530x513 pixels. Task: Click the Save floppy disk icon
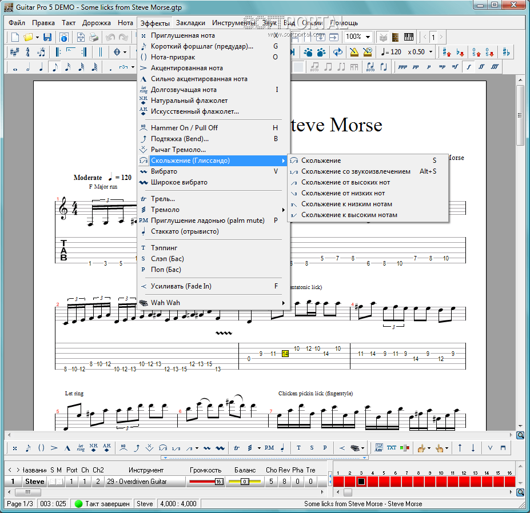click(x=47, y=37)
